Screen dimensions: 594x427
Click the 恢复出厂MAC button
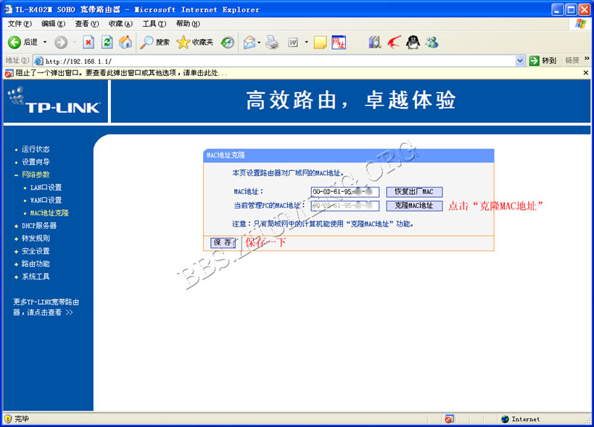[414, 192]
